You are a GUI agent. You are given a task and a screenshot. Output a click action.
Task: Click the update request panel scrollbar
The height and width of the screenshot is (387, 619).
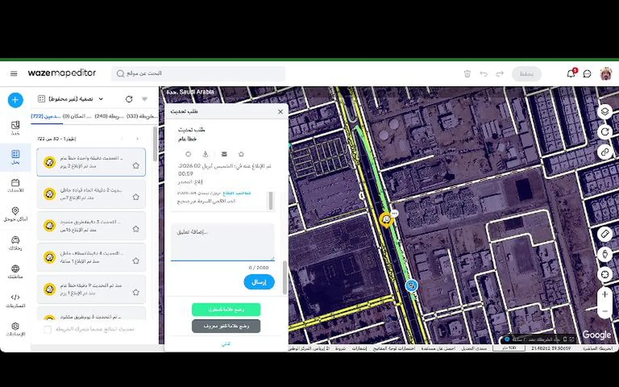(x=284, y=277)
